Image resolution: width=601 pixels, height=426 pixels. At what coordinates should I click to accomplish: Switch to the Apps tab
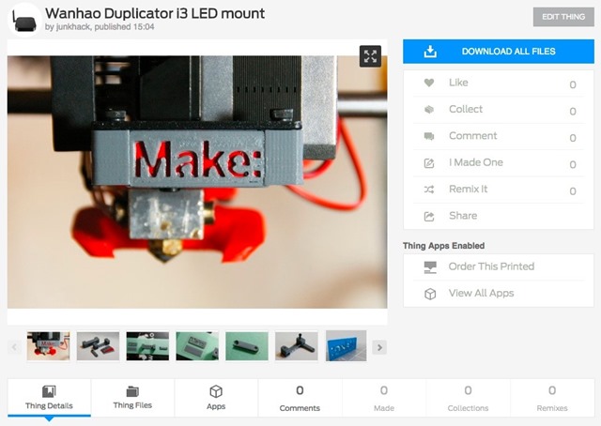216,398
